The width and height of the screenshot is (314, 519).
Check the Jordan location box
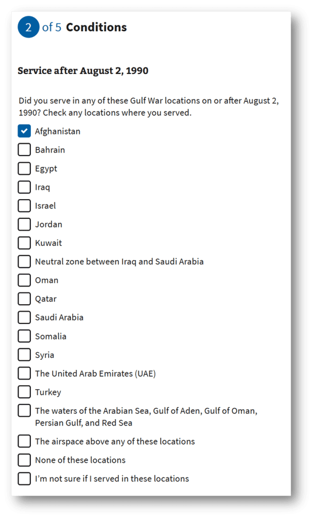(24, 224)
